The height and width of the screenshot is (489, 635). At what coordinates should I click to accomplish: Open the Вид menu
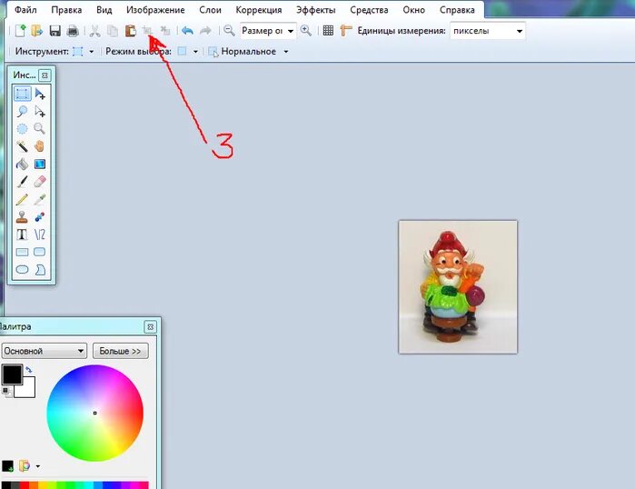pos(104,10)
